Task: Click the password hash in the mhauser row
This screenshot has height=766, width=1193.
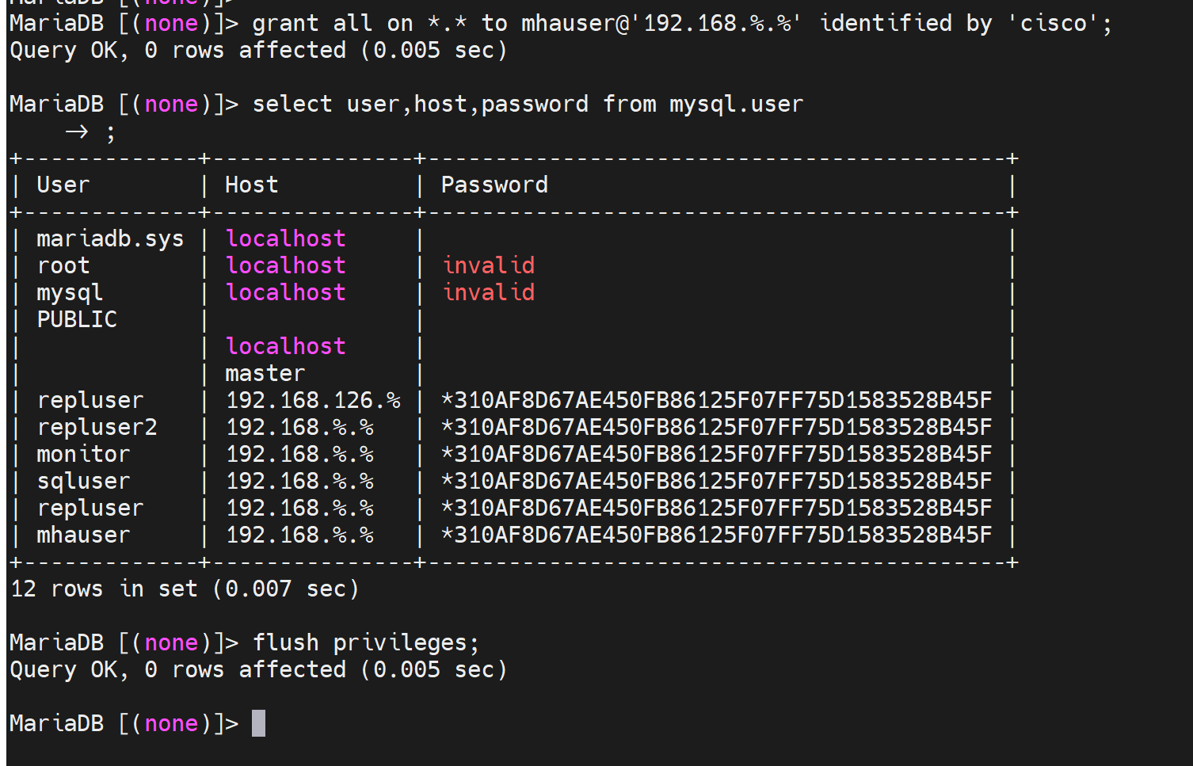Action: coord(716,535)
